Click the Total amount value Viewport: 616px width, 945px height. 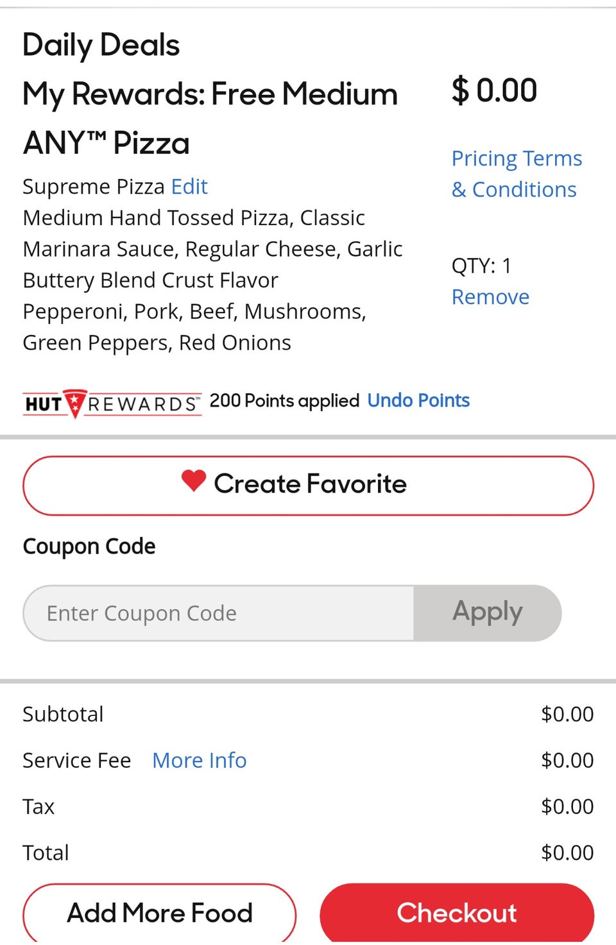point(567,853)
